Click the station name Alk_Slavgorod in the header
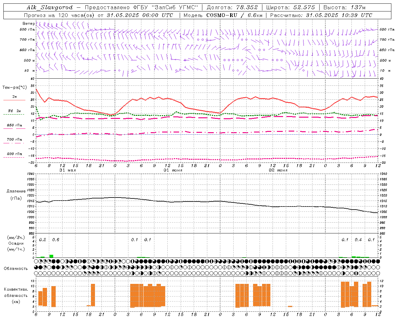Image resolution: width=396 pixels, height=317 pixels. 50,7
